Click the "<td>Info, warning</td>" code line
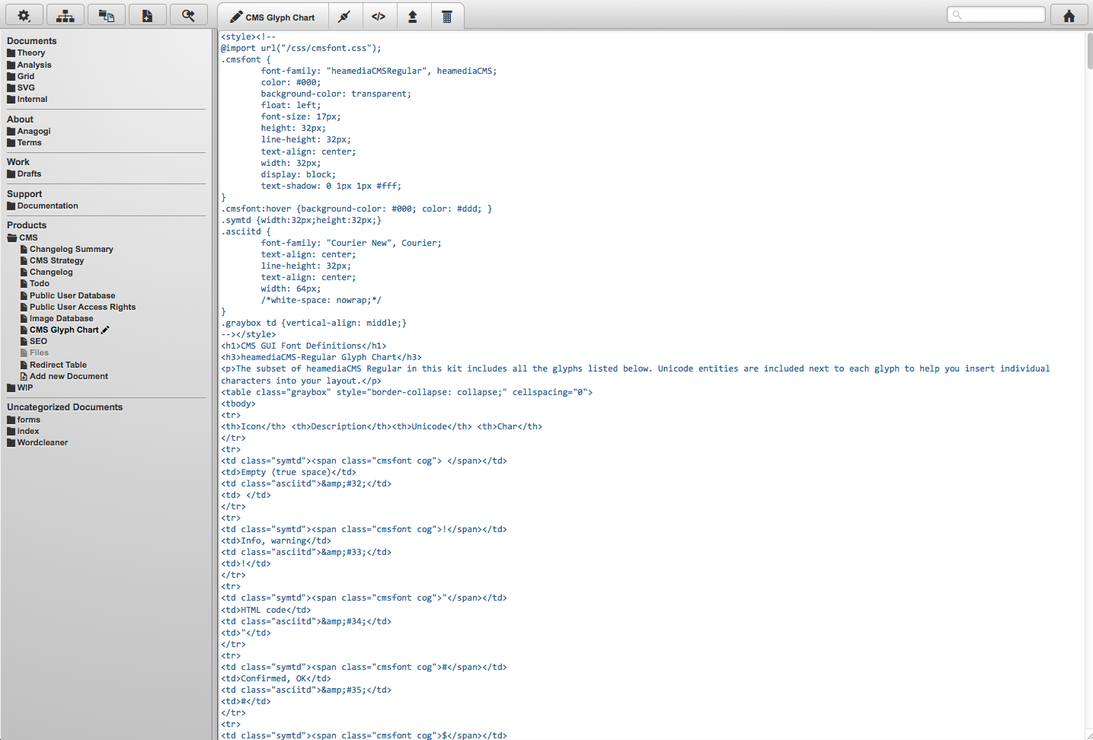1093x740 pixels. coord(276,541)
